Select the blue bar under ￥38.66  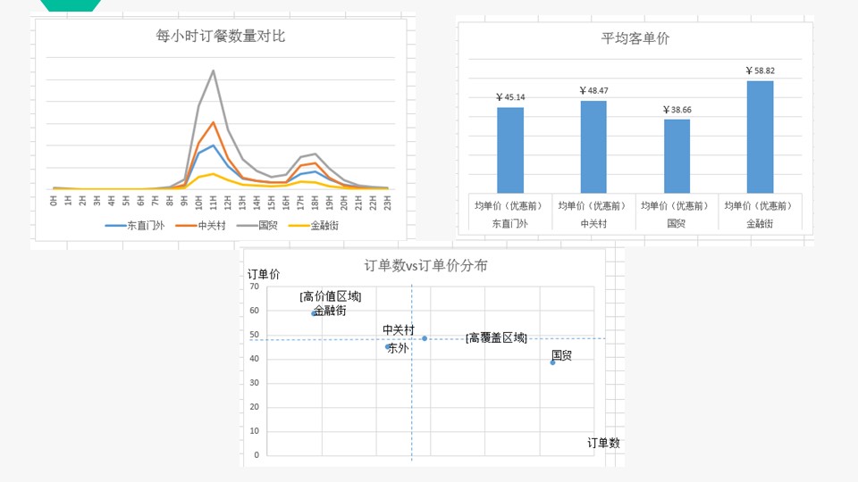[x=677, y=155]
